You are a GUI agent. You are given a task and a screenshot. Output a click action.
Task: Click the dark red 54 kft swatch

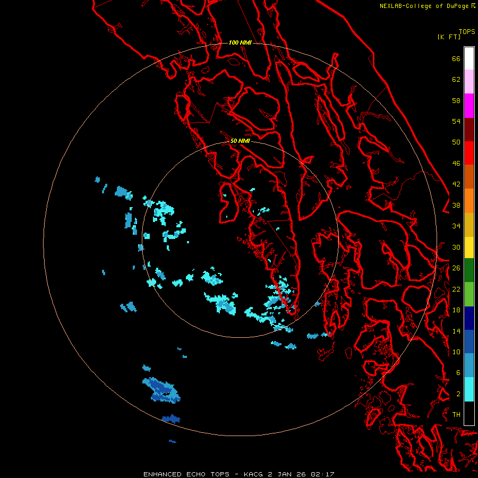tap(469, 130)
